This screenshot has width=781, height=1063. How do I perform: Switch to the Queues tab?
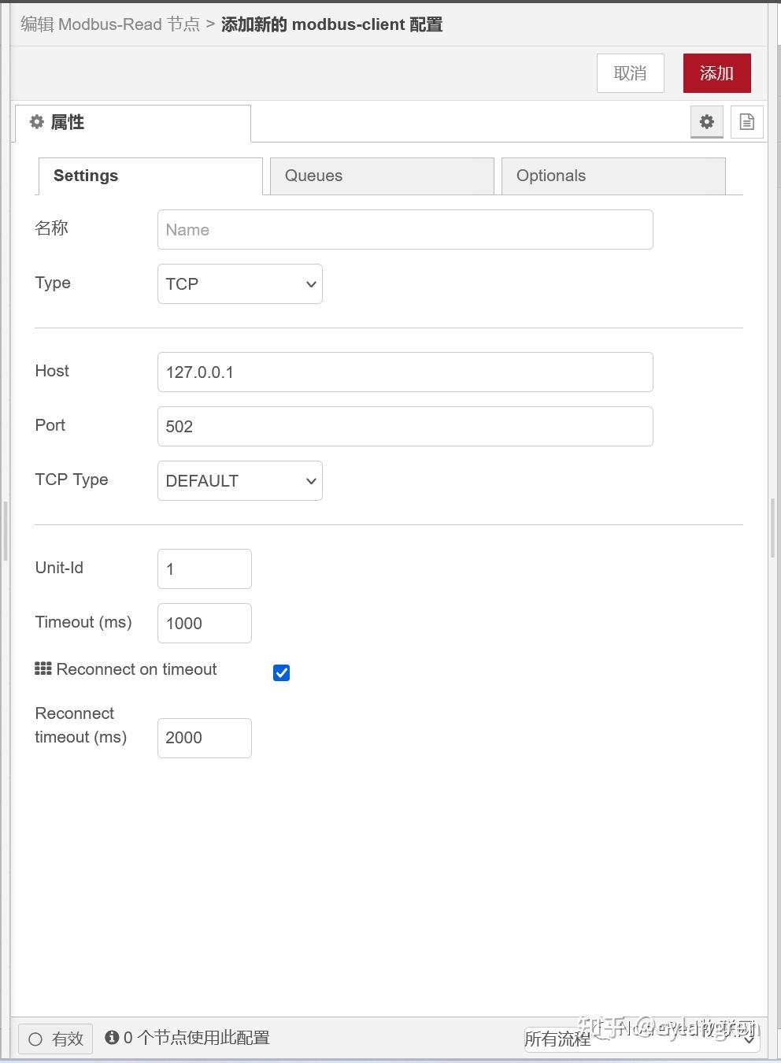pos(381,176)
